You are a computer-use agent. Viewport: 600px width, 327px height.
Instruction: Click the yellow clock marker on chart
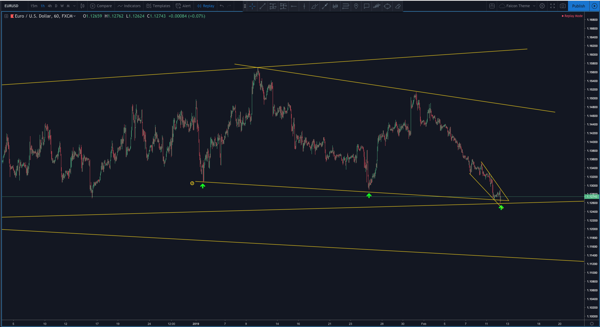pos(192,183)
